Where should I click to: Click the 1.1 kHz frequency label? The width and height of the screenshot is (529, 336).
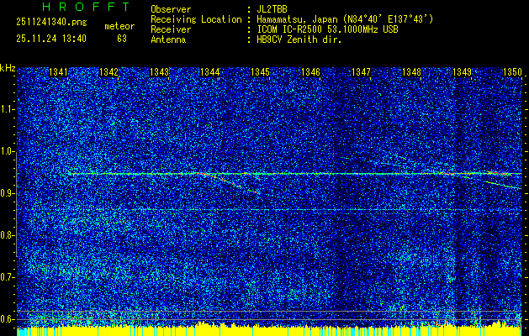[x=8, y=109]
